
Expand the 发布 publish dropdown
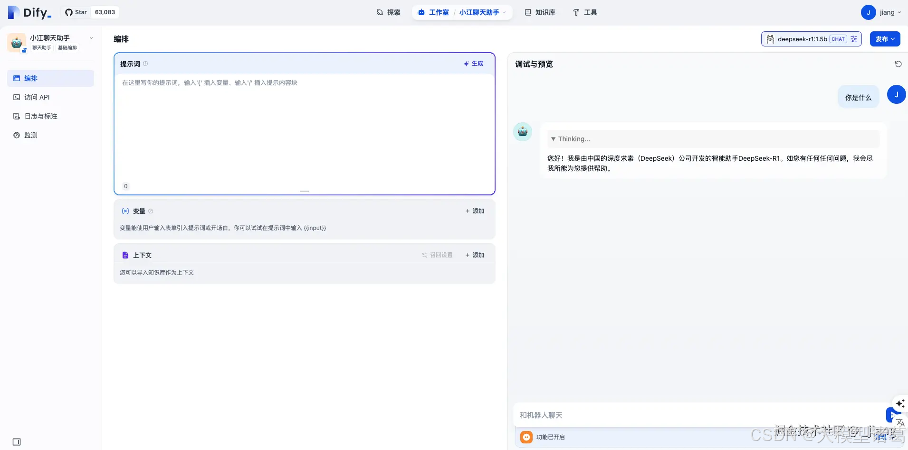[885, 39]
